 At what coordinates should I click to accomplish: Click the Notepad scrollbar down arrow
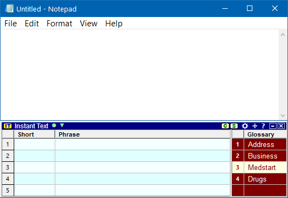pos(283,116)
